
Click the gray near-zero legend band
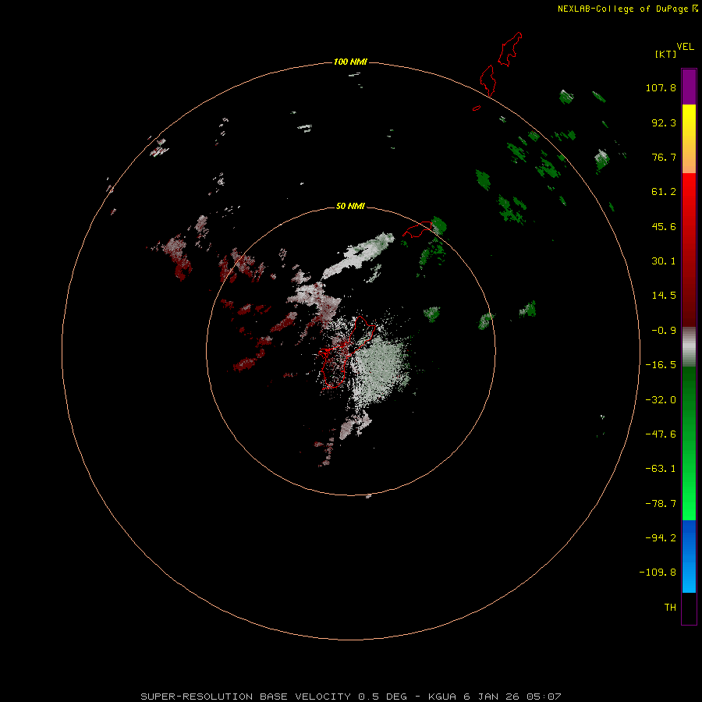[x=689, y=347]
